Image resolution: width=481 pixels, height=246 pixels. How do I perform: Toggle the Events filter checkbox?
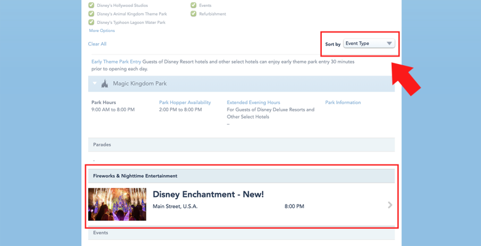pyautogui.click(x=193, y=5)
